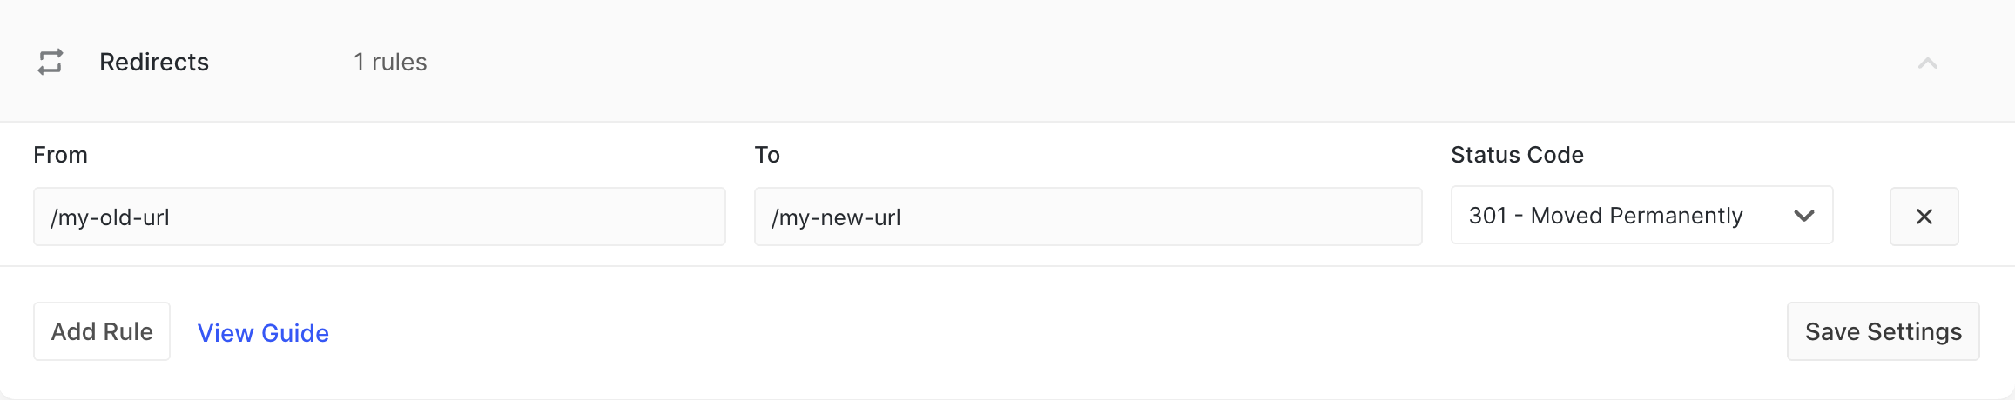
Task: Open the Status Code dropdown
Action: click(x=1641, y=216)
